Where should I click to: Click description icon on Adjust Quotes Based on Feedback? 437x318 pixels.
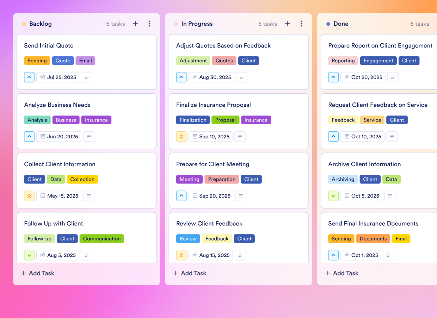pos(241,77)
